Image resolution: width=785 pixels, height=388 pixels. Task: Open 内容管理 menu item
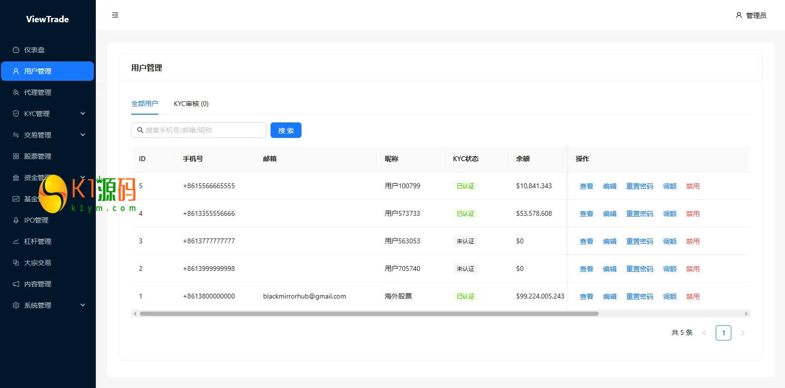tap(47, 284)
